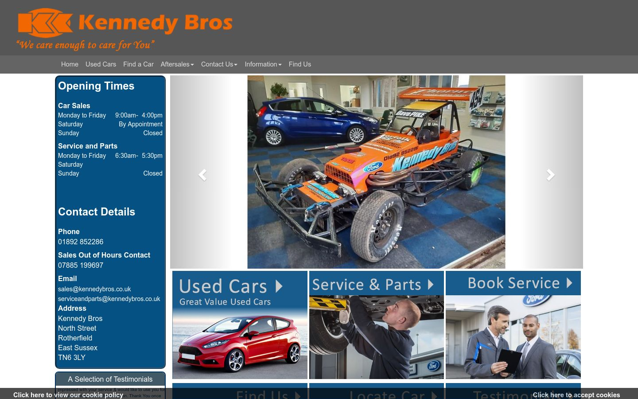Click phone number 01892 852286
The width and height of the screenshot is (638, 399).
coord(81,242)
